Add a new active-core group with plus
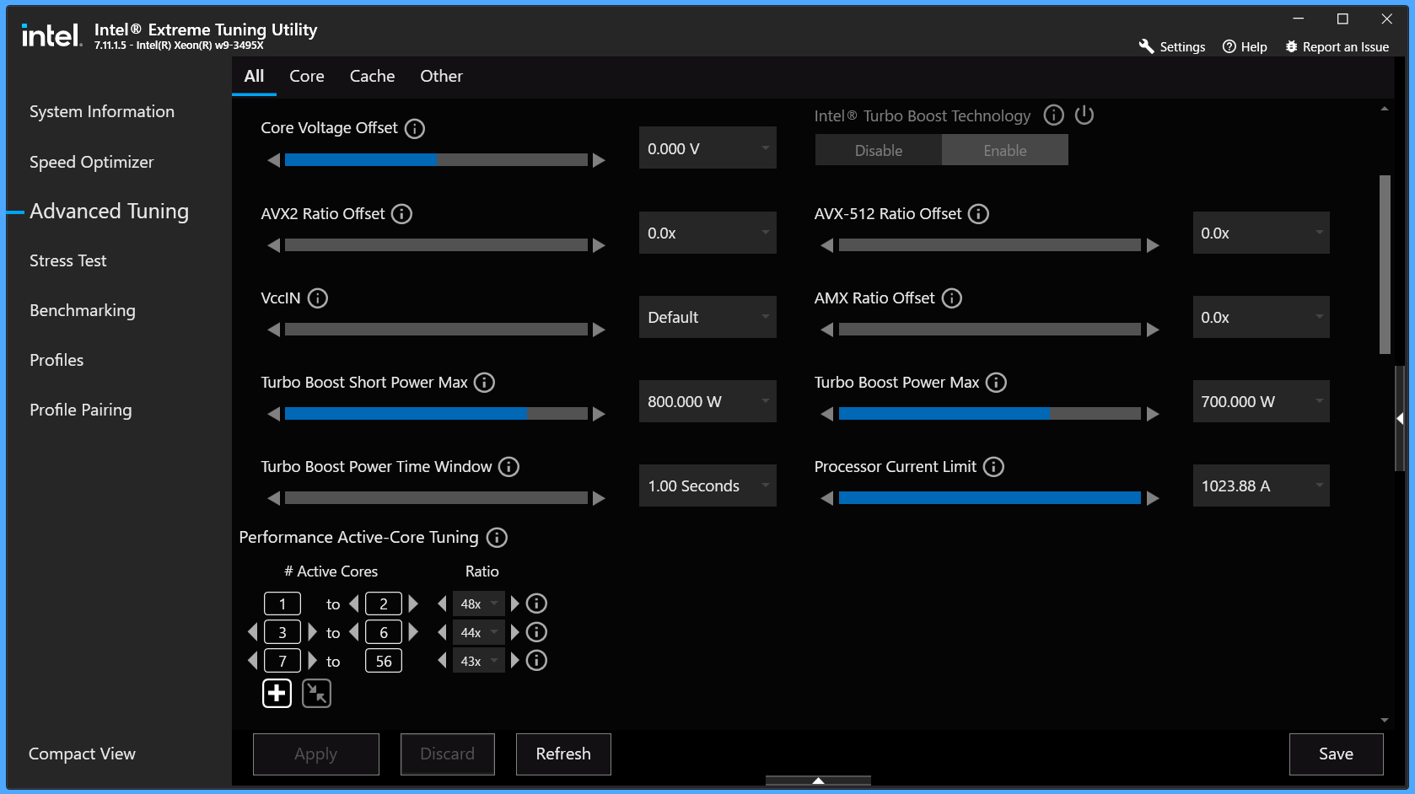The image size is (1415, 794). click(277, 694)
